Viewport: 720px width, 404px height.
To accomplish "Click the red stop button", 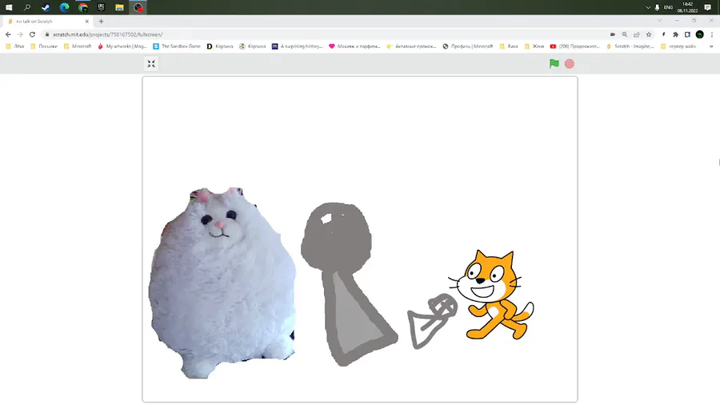I will tap(570, 64).
